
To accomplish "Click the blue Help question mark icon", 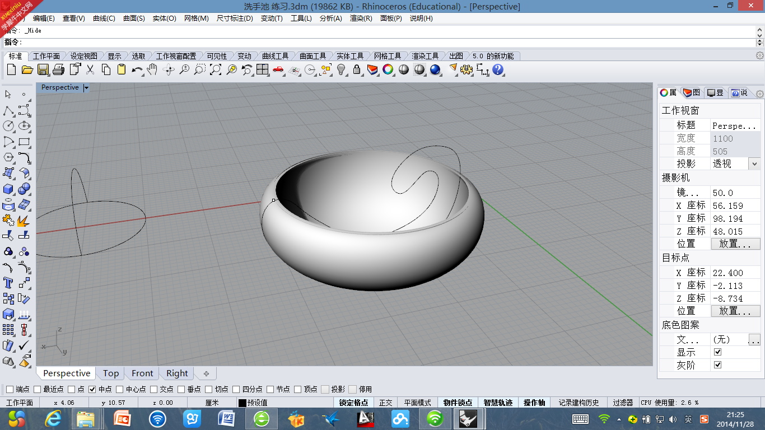I will pos(498,69).
